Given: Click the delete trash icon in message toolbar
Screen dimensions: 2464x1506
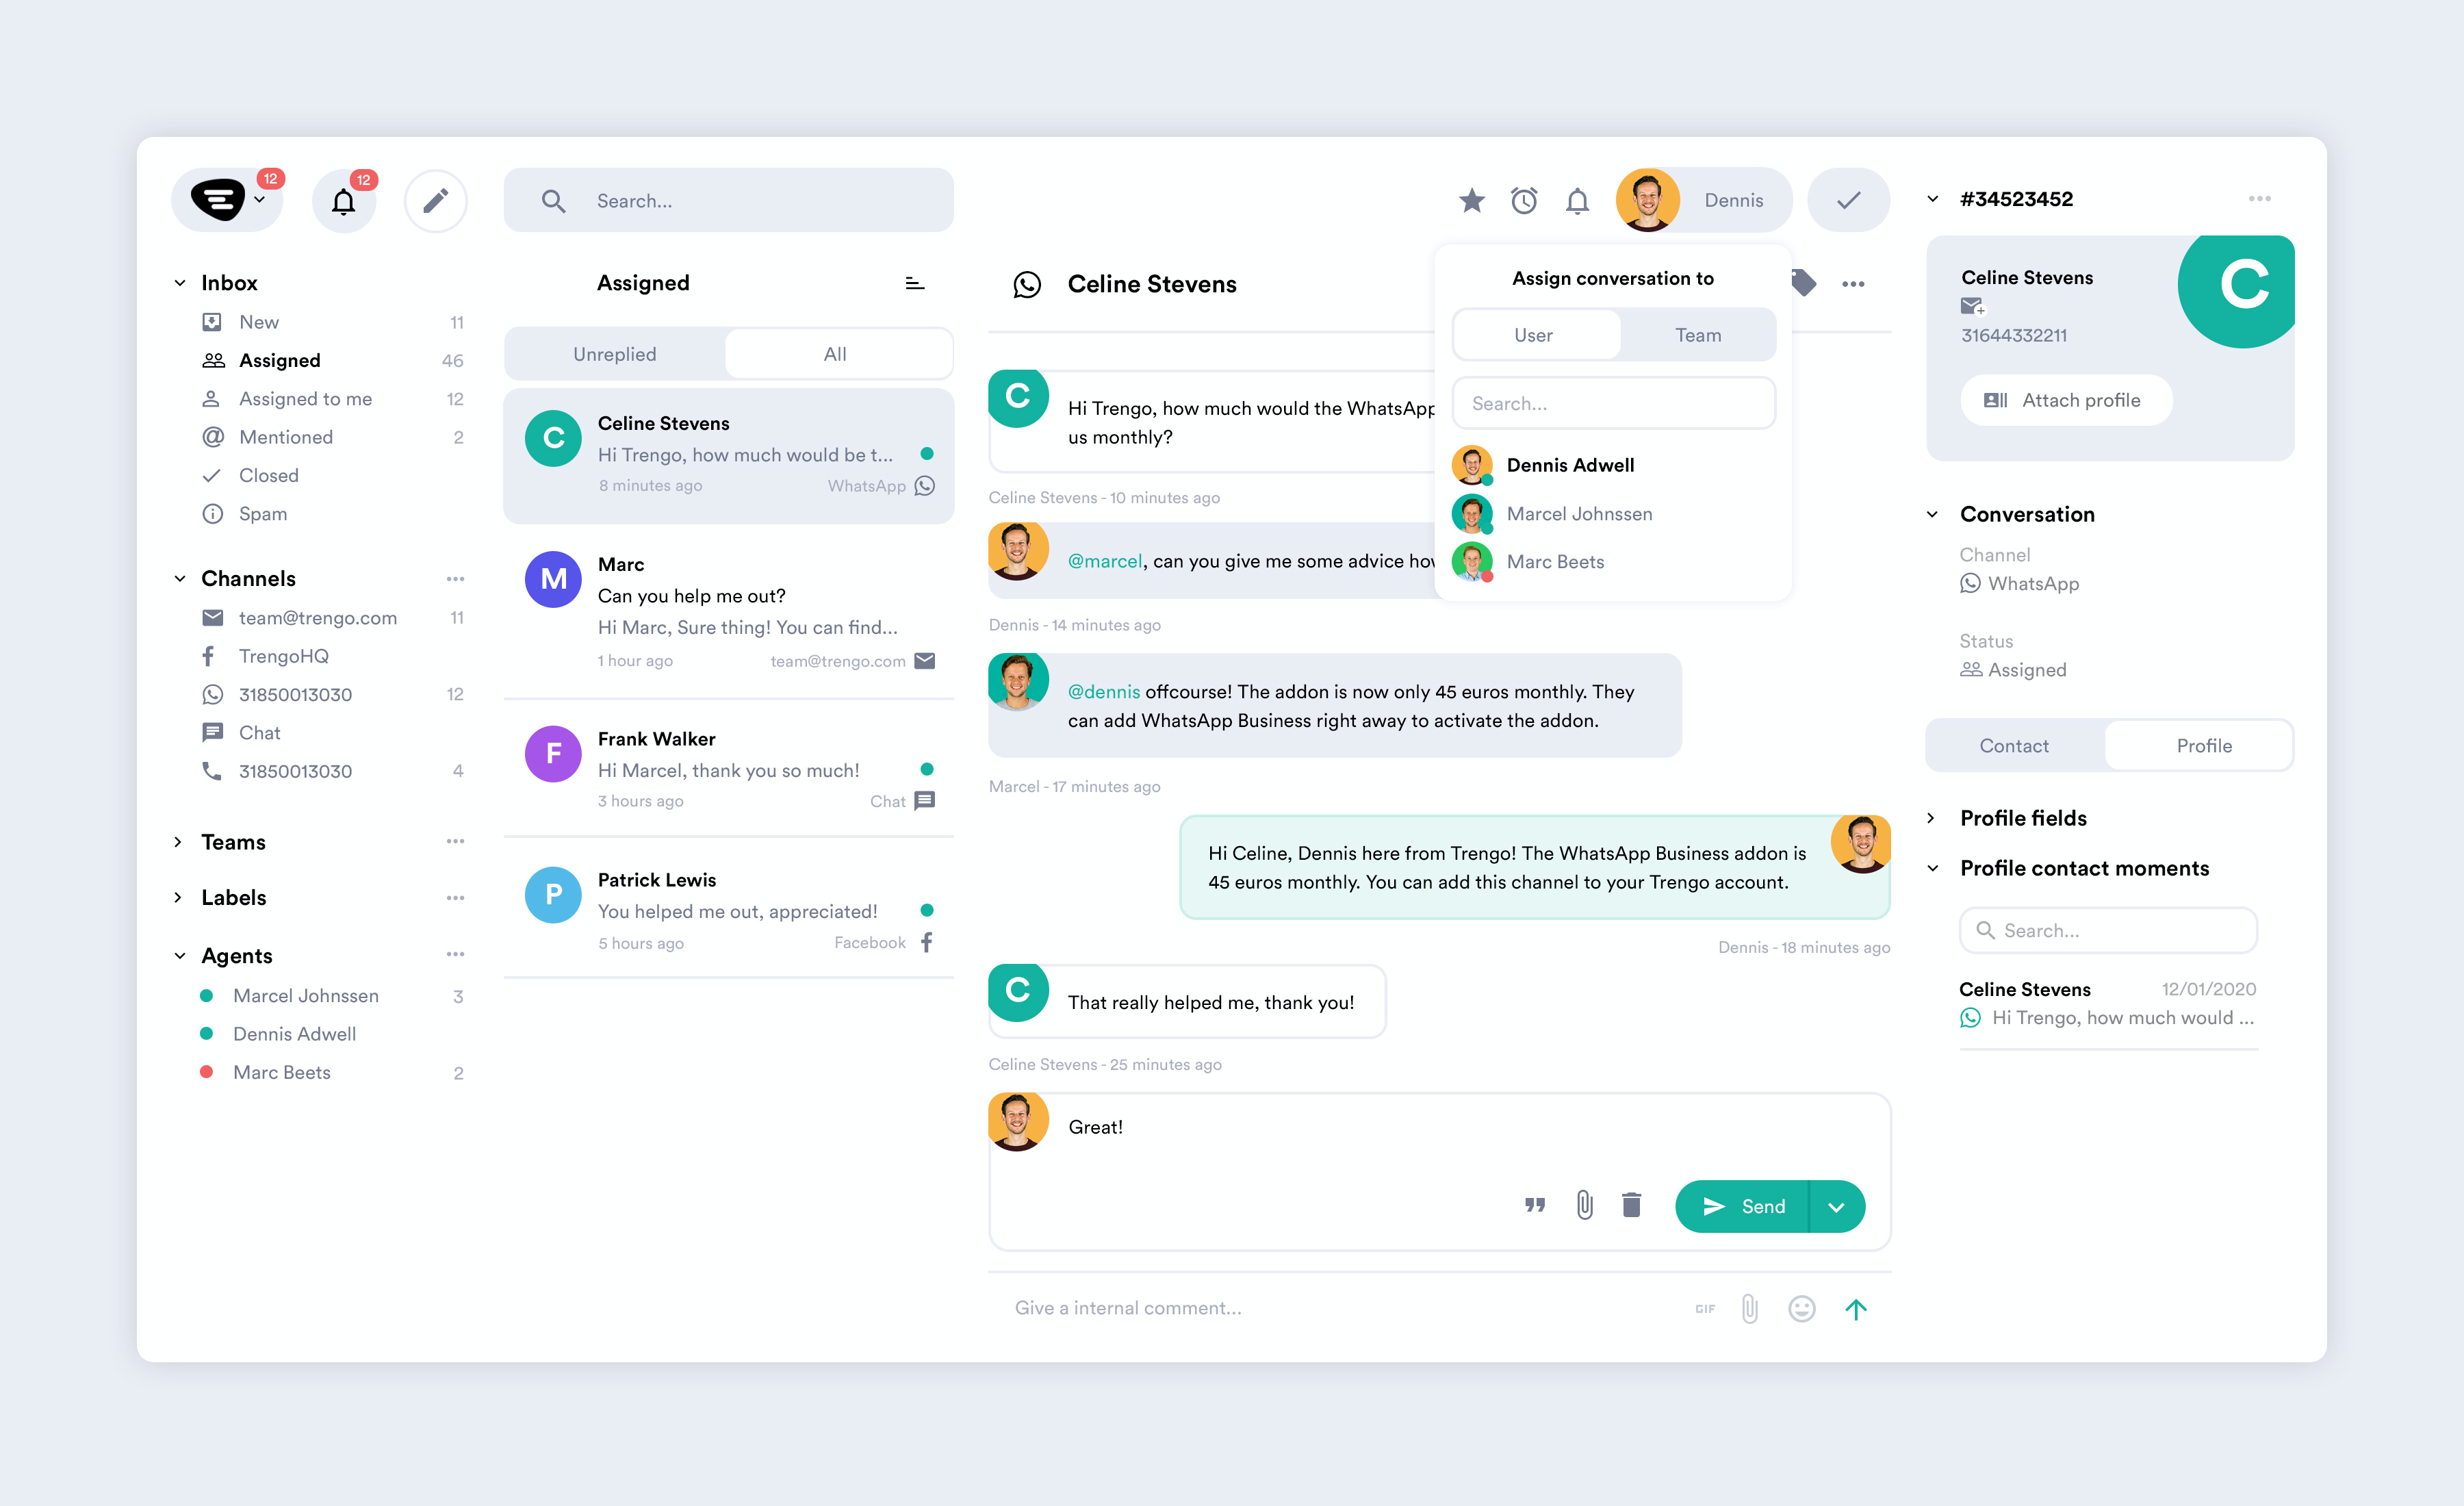Looking at the screenshot, I should [x=1632, y=1205].
